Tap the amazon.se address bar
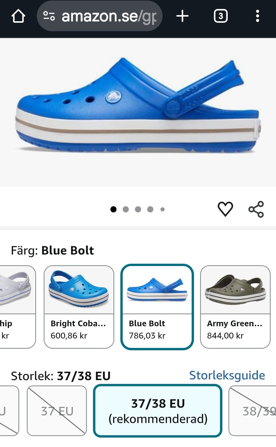 coord(109,16)
